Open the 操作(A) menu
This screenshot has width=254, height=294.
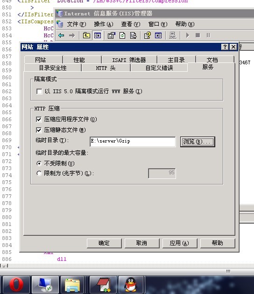point(104,24)
